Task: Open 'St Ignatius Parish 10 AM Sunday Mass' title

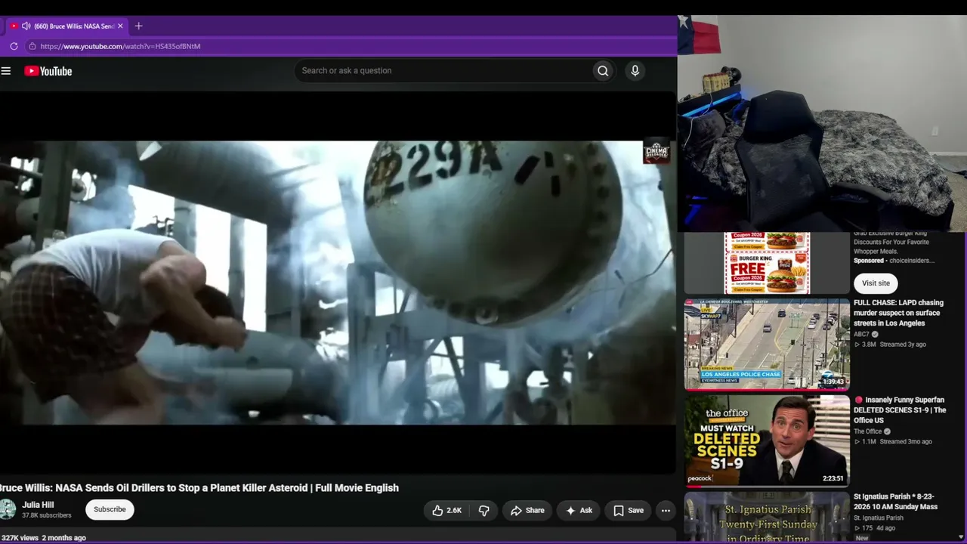Action: click(896, 502)
